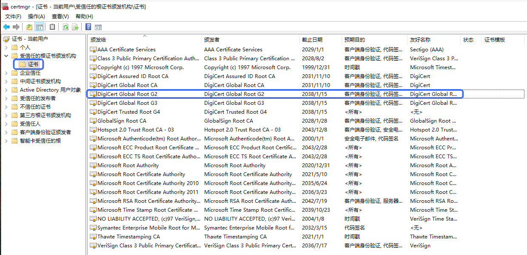Click the Back arrow toolbar icon

tap(6, 27)
